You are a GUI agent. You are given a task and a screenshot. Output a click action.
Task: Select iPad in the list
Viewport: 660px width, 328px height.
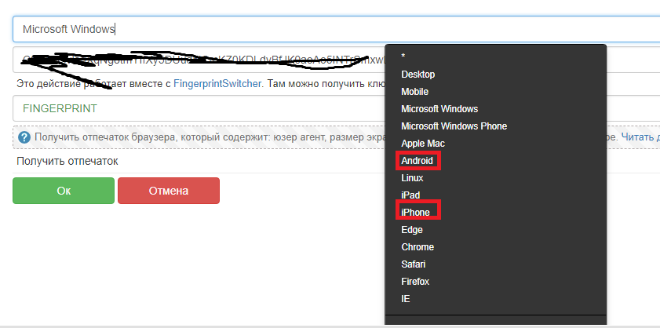[x=410, y=195]
